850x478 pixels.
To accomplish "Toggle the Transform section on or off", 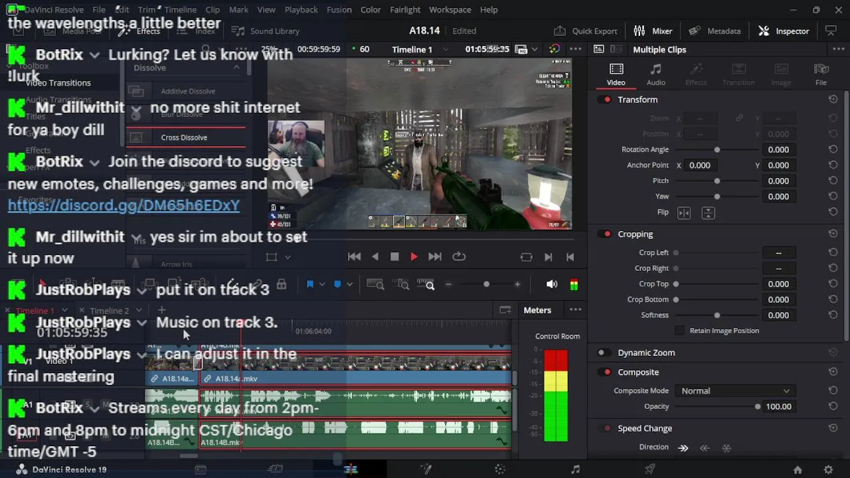I will pyautogui.click(x=604, y=100).
